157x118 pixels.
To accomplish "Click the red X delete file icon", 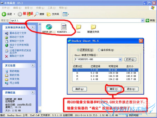I will click(7, 57).
